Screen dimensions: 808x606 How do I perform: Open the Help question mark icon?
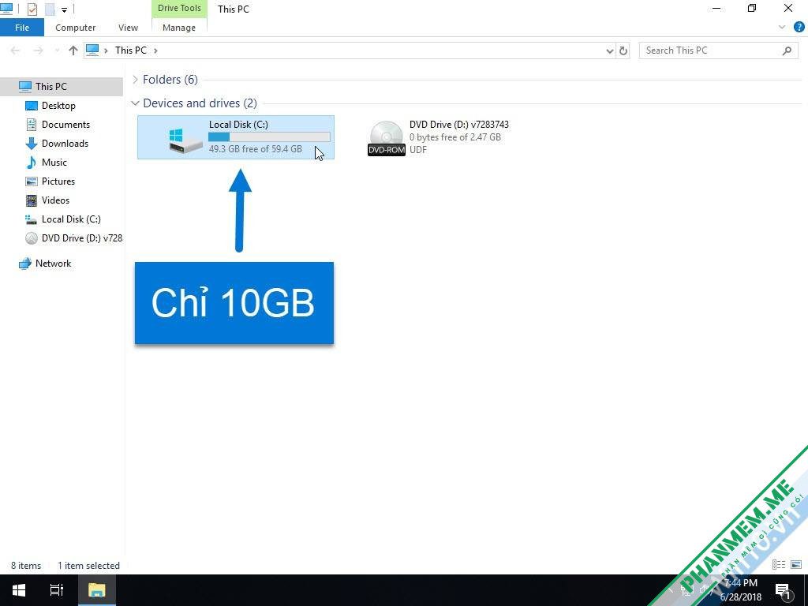[799, 28]
